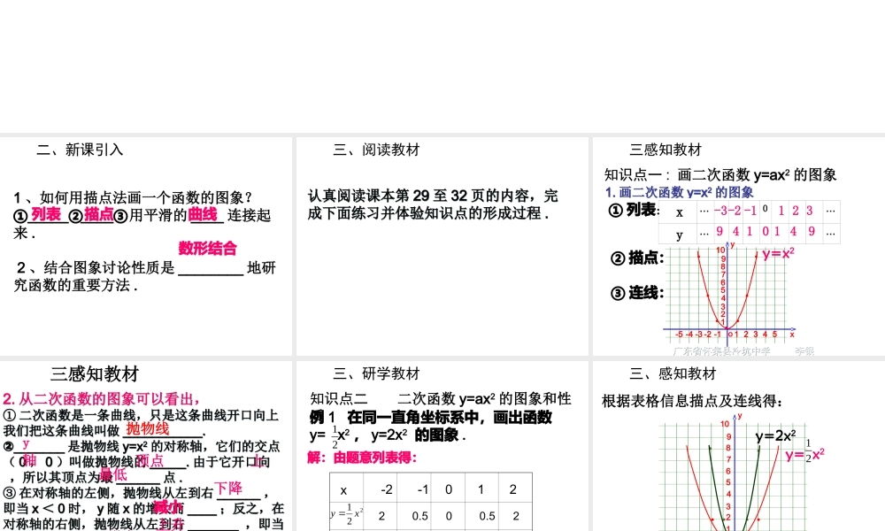Click the "三、研学教材" slide title
Viewport: 885px width, 531px height.
click(x=376, y=373)
